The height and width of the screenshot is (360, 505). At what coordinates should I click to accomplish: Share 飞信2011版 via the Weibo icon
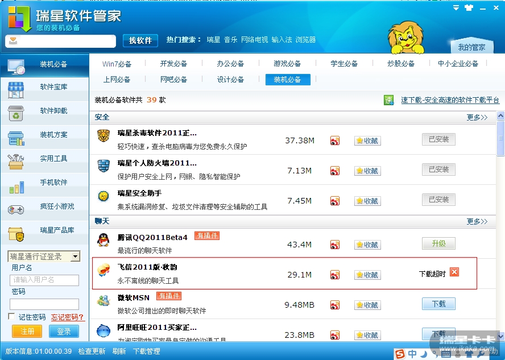(335, 275)
